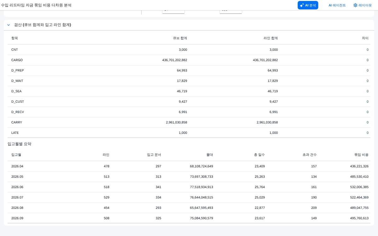The width and height of the screenshot is (378, 236).
Task: Click the 검산 (큐브 합계와 입고 라인 합계) title
Action: 43,25
